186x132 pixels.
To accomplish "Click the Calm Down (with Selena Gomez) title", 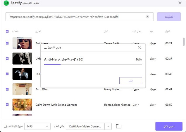I will coord(56,105).
